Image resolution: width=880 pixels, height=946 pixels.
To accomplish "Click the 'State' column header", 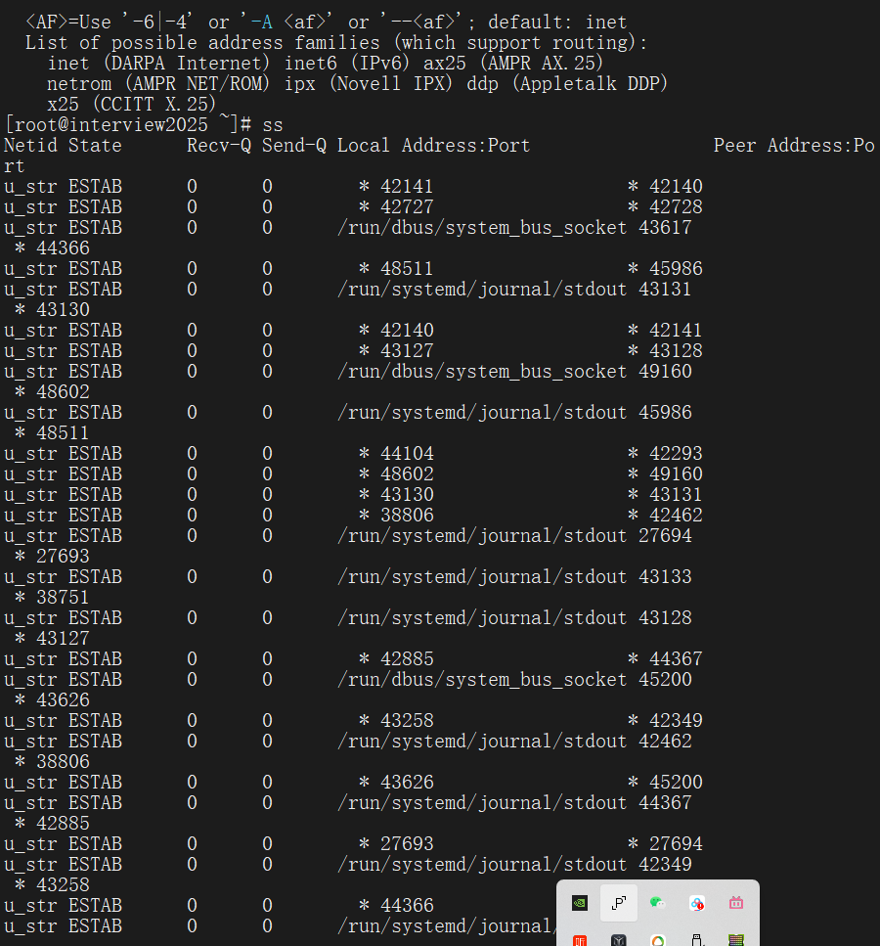I will click(x=95, y=146).
